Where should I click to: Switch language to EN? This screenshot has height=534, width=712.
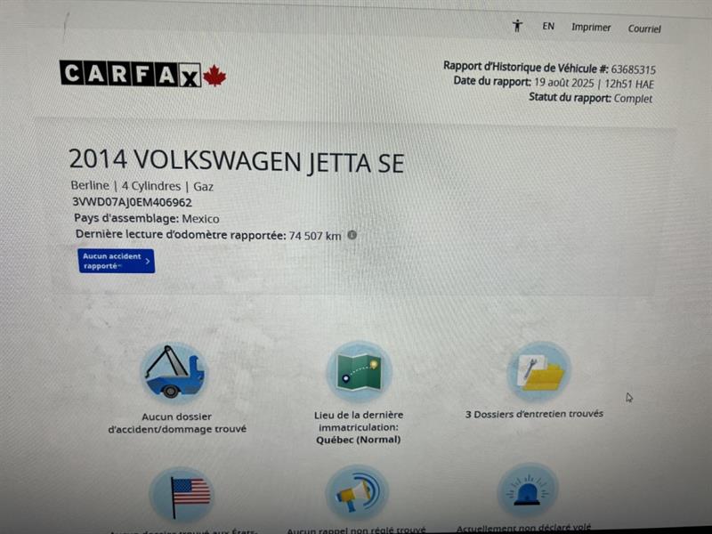point(548,27)
